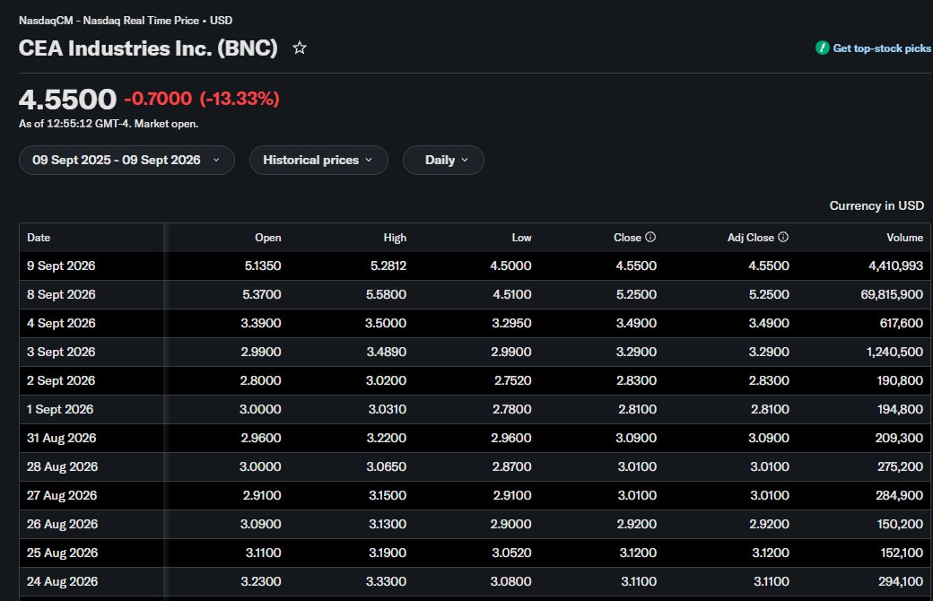The width and height of the screenshot is (933, 601).
Task: Click the -0.7000 price change value
Action: click(x=158, y=98)
